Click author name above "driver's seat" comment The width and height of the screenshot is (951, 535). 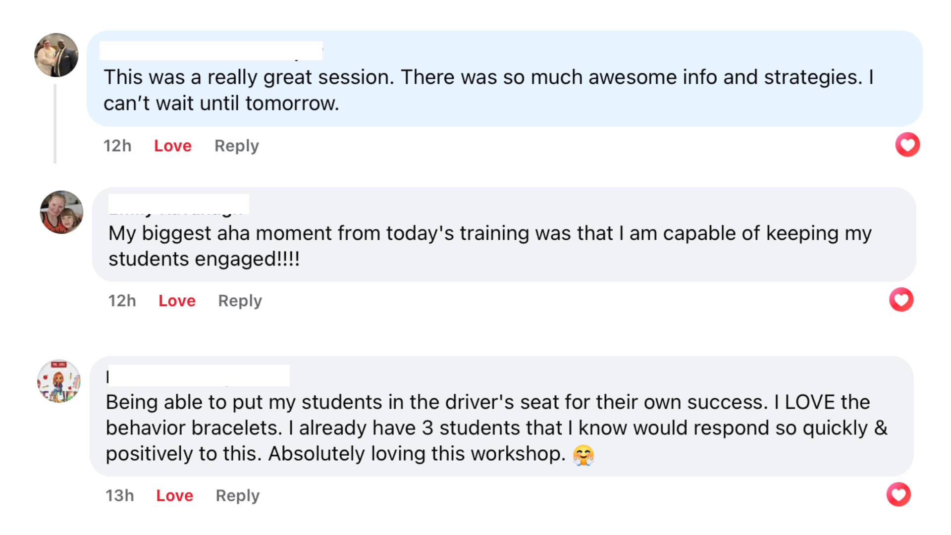click(198, 376)
